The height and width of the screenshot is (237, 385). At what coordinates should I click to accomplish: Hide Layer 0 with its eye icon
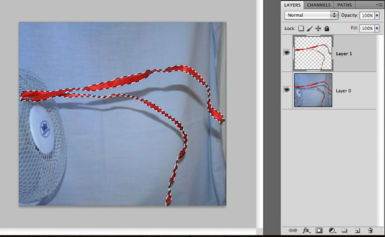287,90
